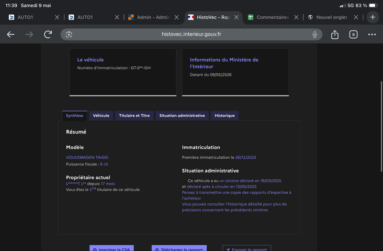Click the battery indicator in status bar
The image size is (383, 251).
point(373,5)
